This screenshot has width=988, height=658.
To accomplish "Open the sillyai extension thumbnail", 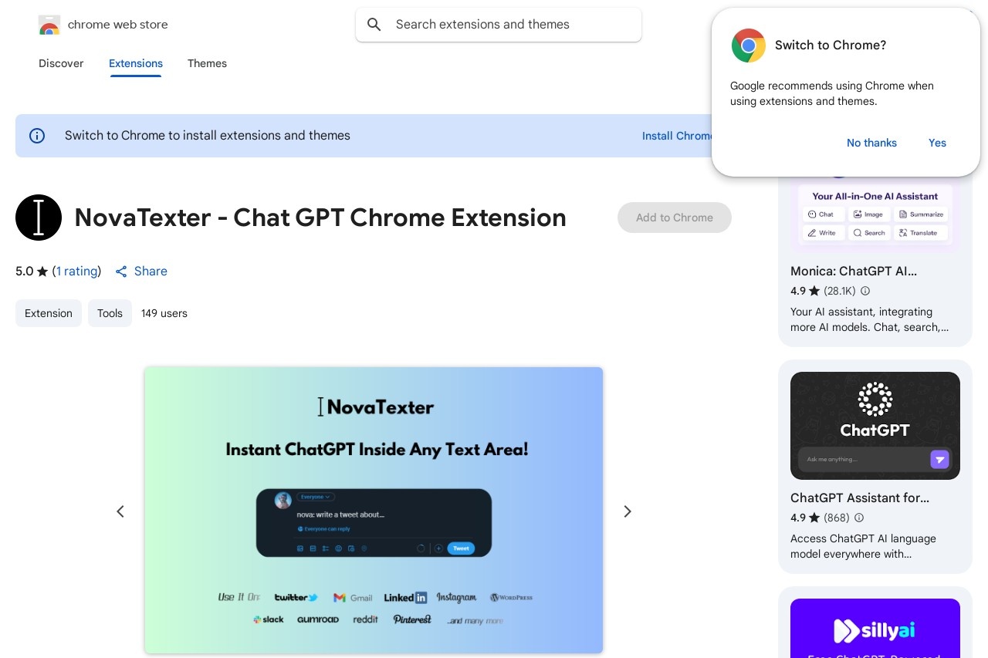I will tap(875, 628).
